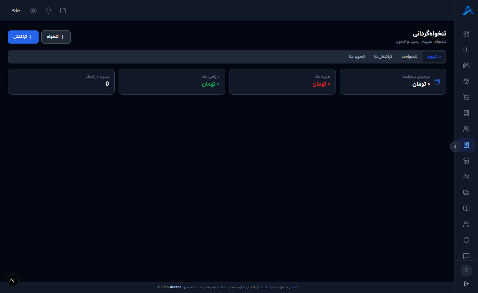The height and width of the screenshot is (293, 478).
Task: Open the delivery truck icon in sidebar
Action: pyautogui.click(x=466, y=193)
